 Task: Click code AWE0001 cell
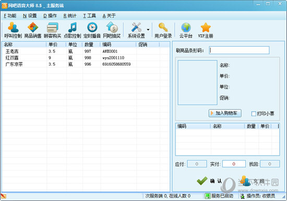[x=110, y=52]
